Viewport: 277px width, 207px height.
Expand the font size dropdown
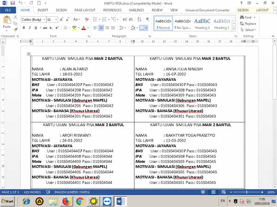[x=56, y=19]
